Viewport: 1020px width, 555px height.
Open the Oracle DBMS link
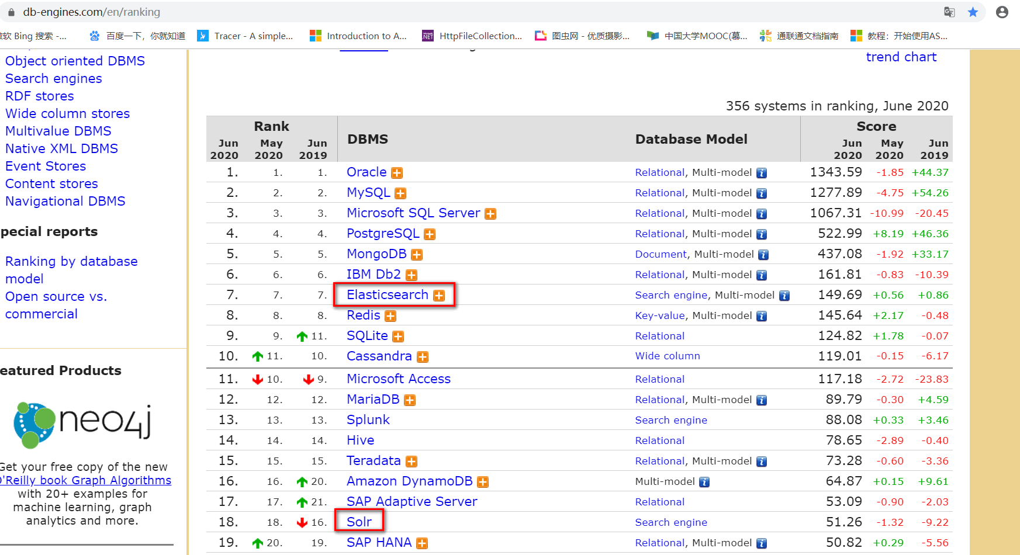pyautogui.click(x=366, y=172)
